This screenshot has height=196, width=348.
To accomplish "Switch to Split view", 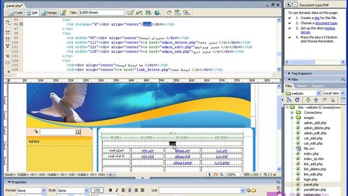I will [32, 13].
